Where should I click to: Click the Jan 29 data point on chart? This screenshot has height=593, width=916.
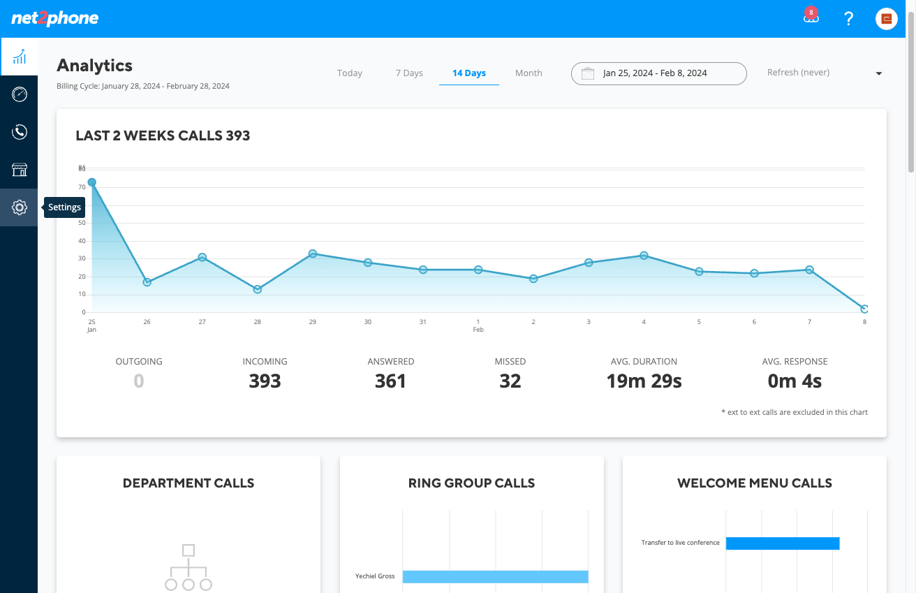(x=313, y=254)
